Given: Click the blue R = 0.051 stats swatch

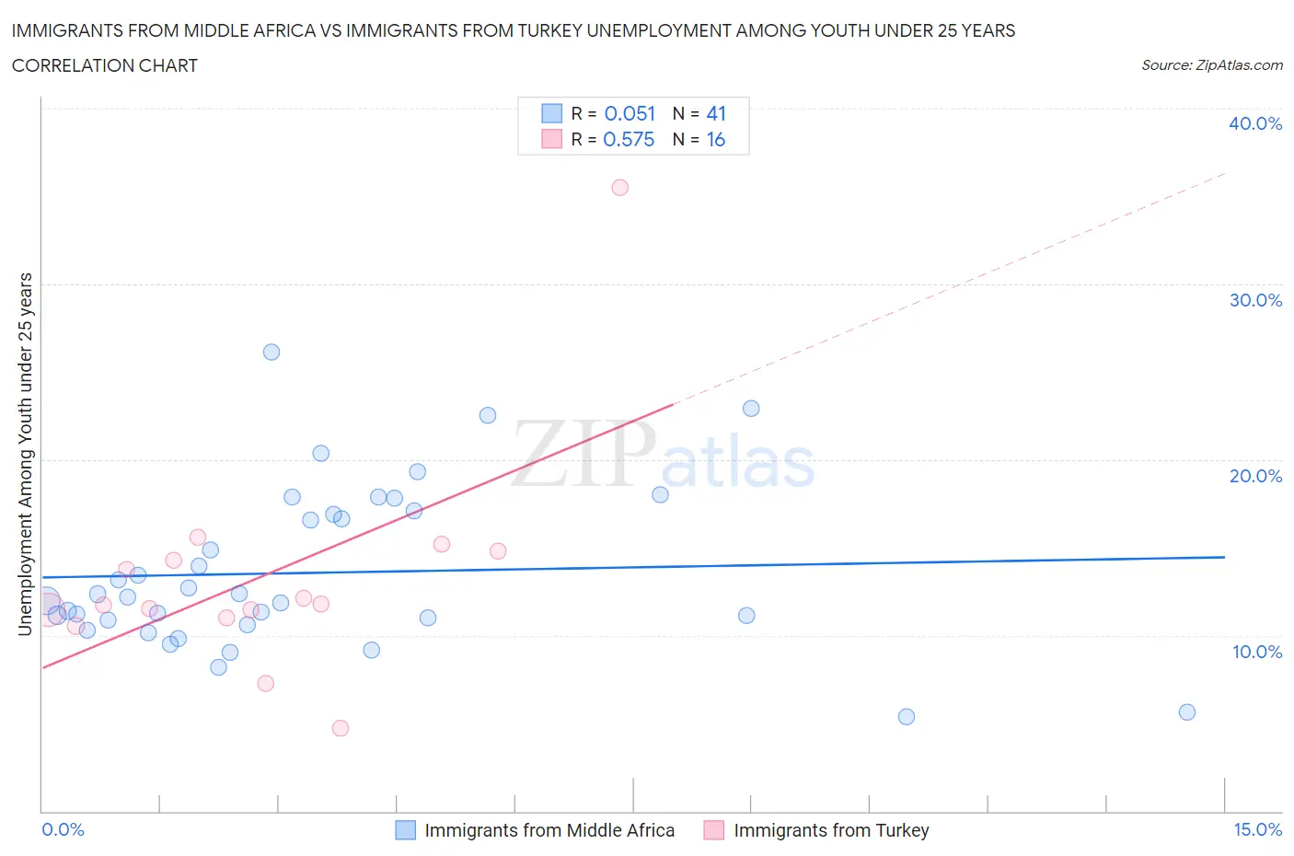Looking at the screenshot, I should [551, 113].
